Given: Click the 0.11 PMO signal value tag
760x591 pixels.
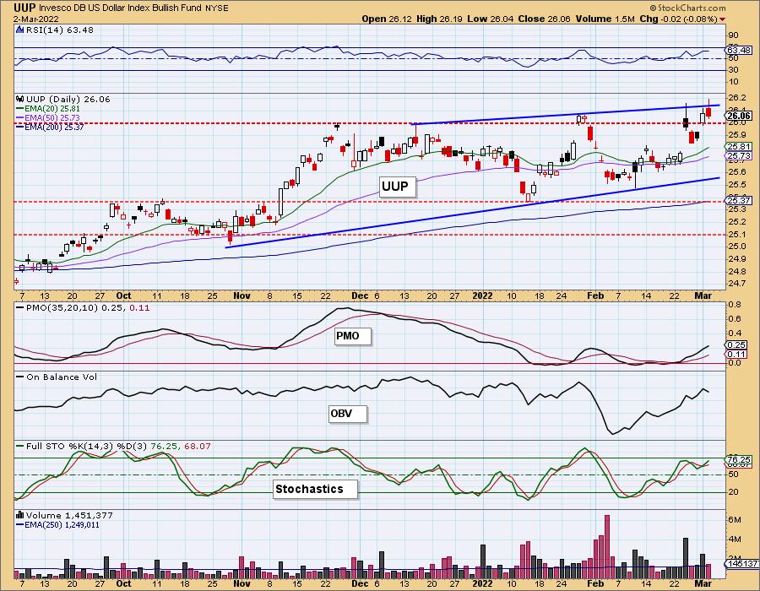Looking at the screenshot, I should (736, 354).
